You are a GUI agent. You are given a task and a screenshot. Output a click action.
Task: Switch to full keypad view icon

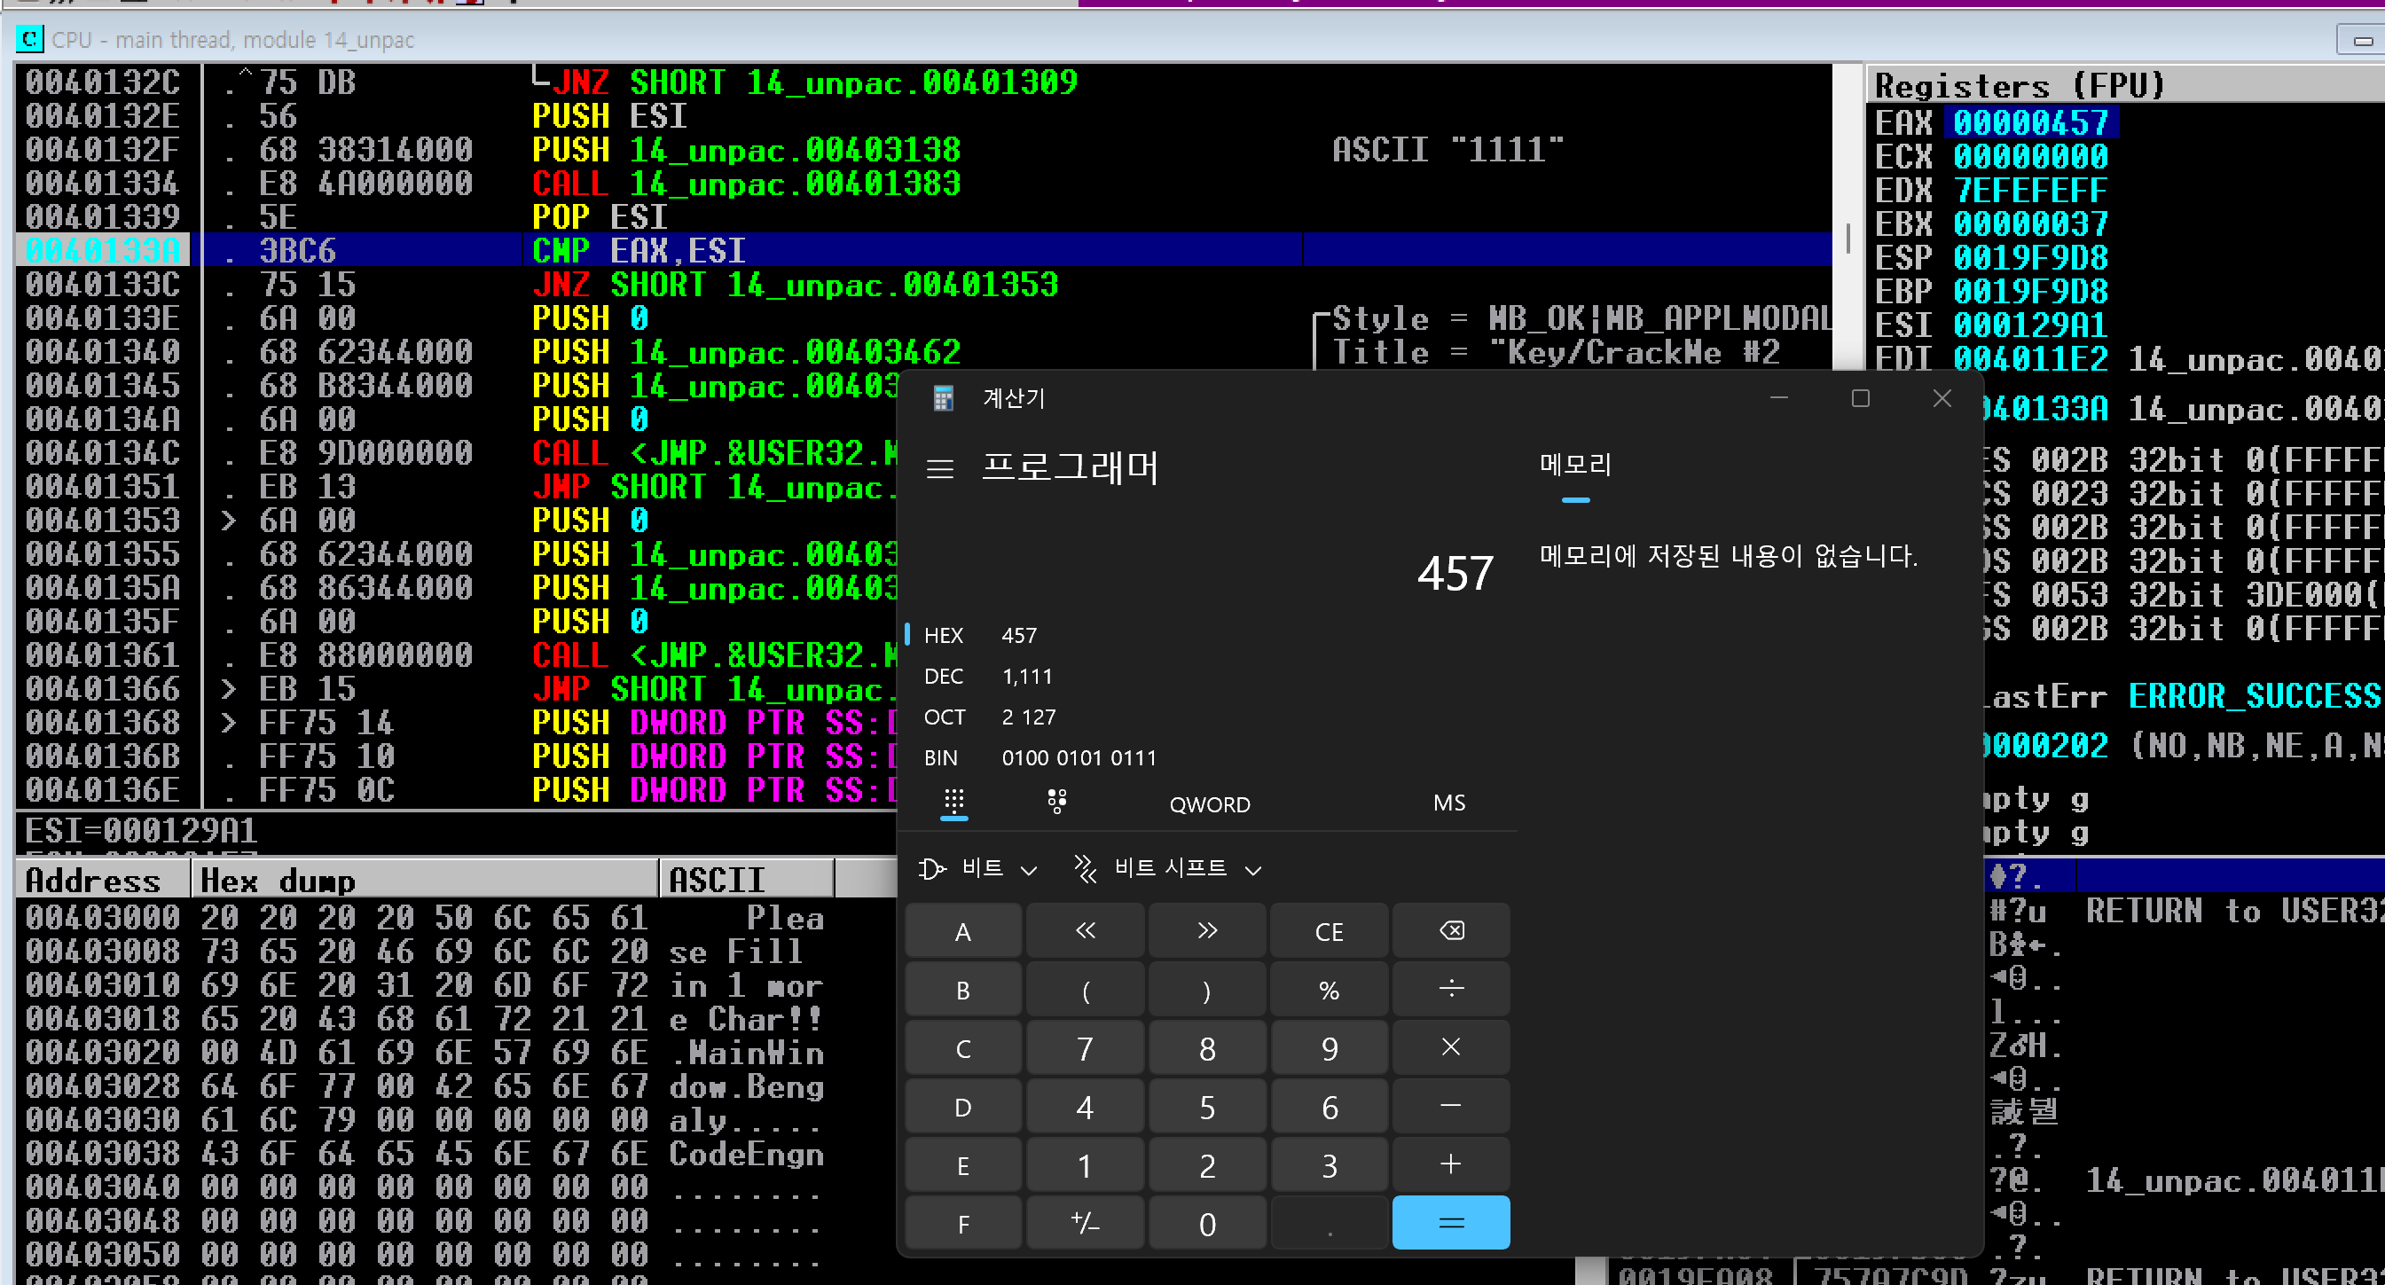point(953,802)
